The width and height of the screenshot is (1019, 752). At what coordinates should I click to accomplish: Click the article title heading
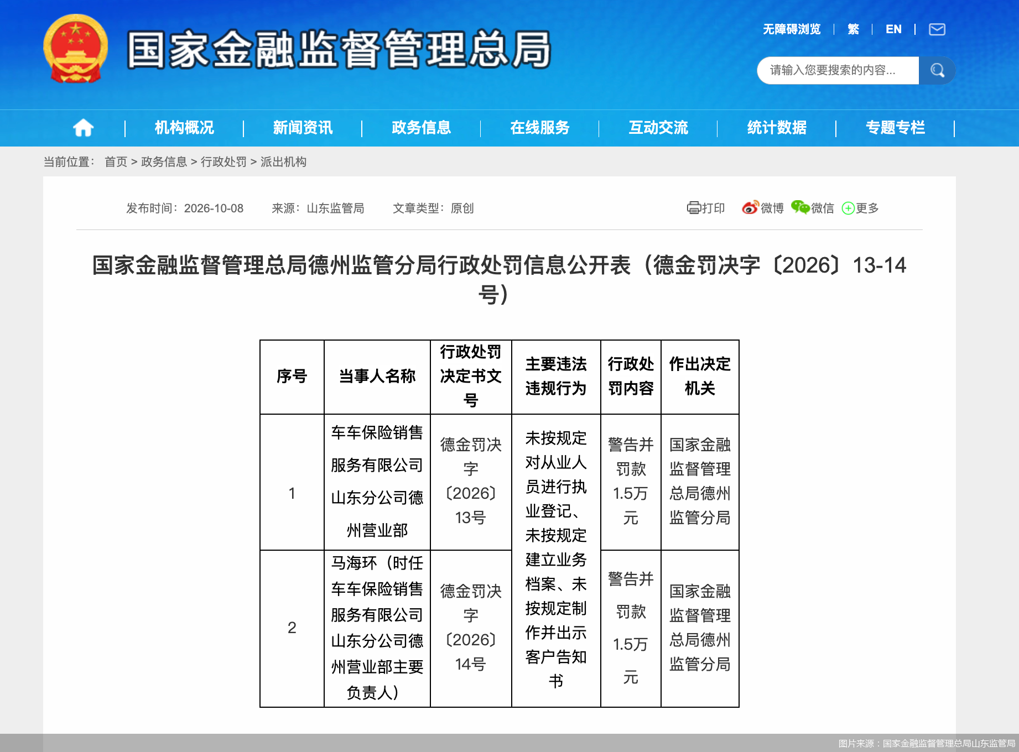pyautogui.click(x=499, y=279)
